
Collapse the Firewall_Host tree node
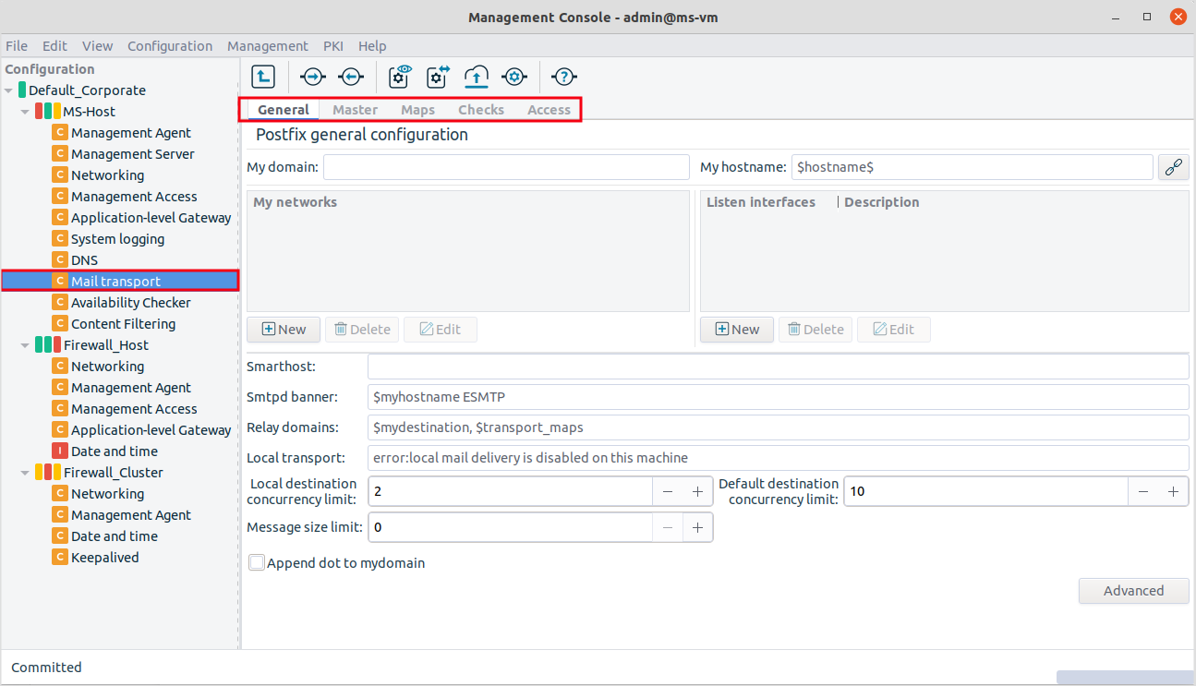[x=26, y=345]
